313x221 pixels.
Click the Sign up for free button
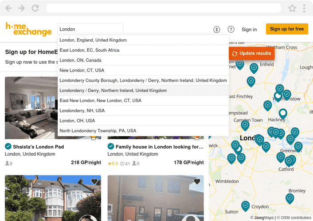(287, 29)
